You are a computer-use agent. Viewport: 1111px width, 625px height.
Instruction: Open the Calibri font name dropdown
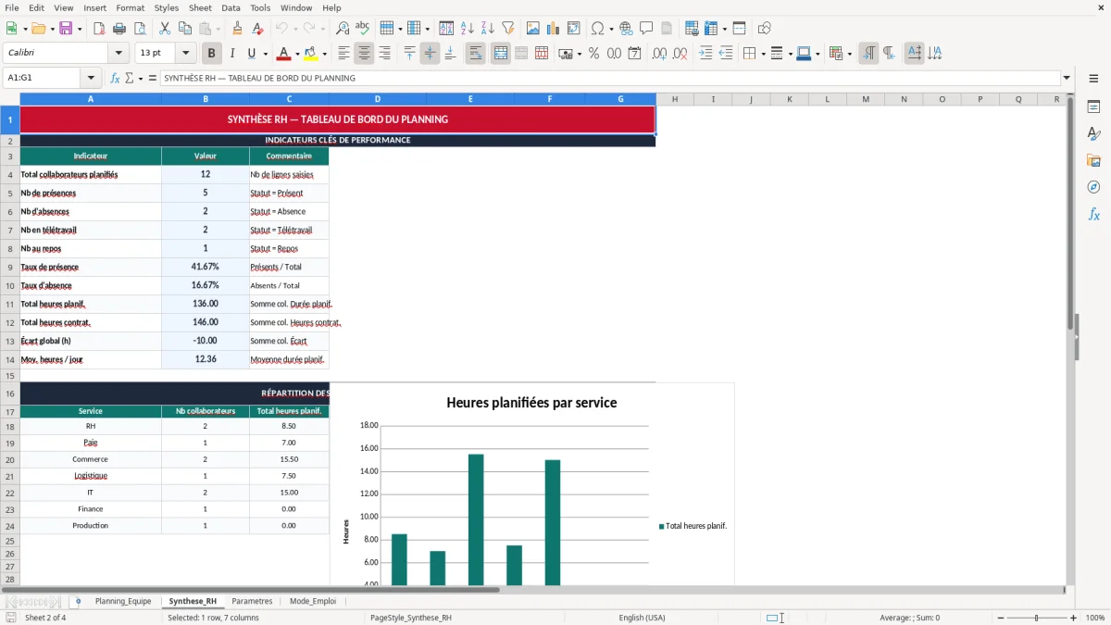coord(118,54)
